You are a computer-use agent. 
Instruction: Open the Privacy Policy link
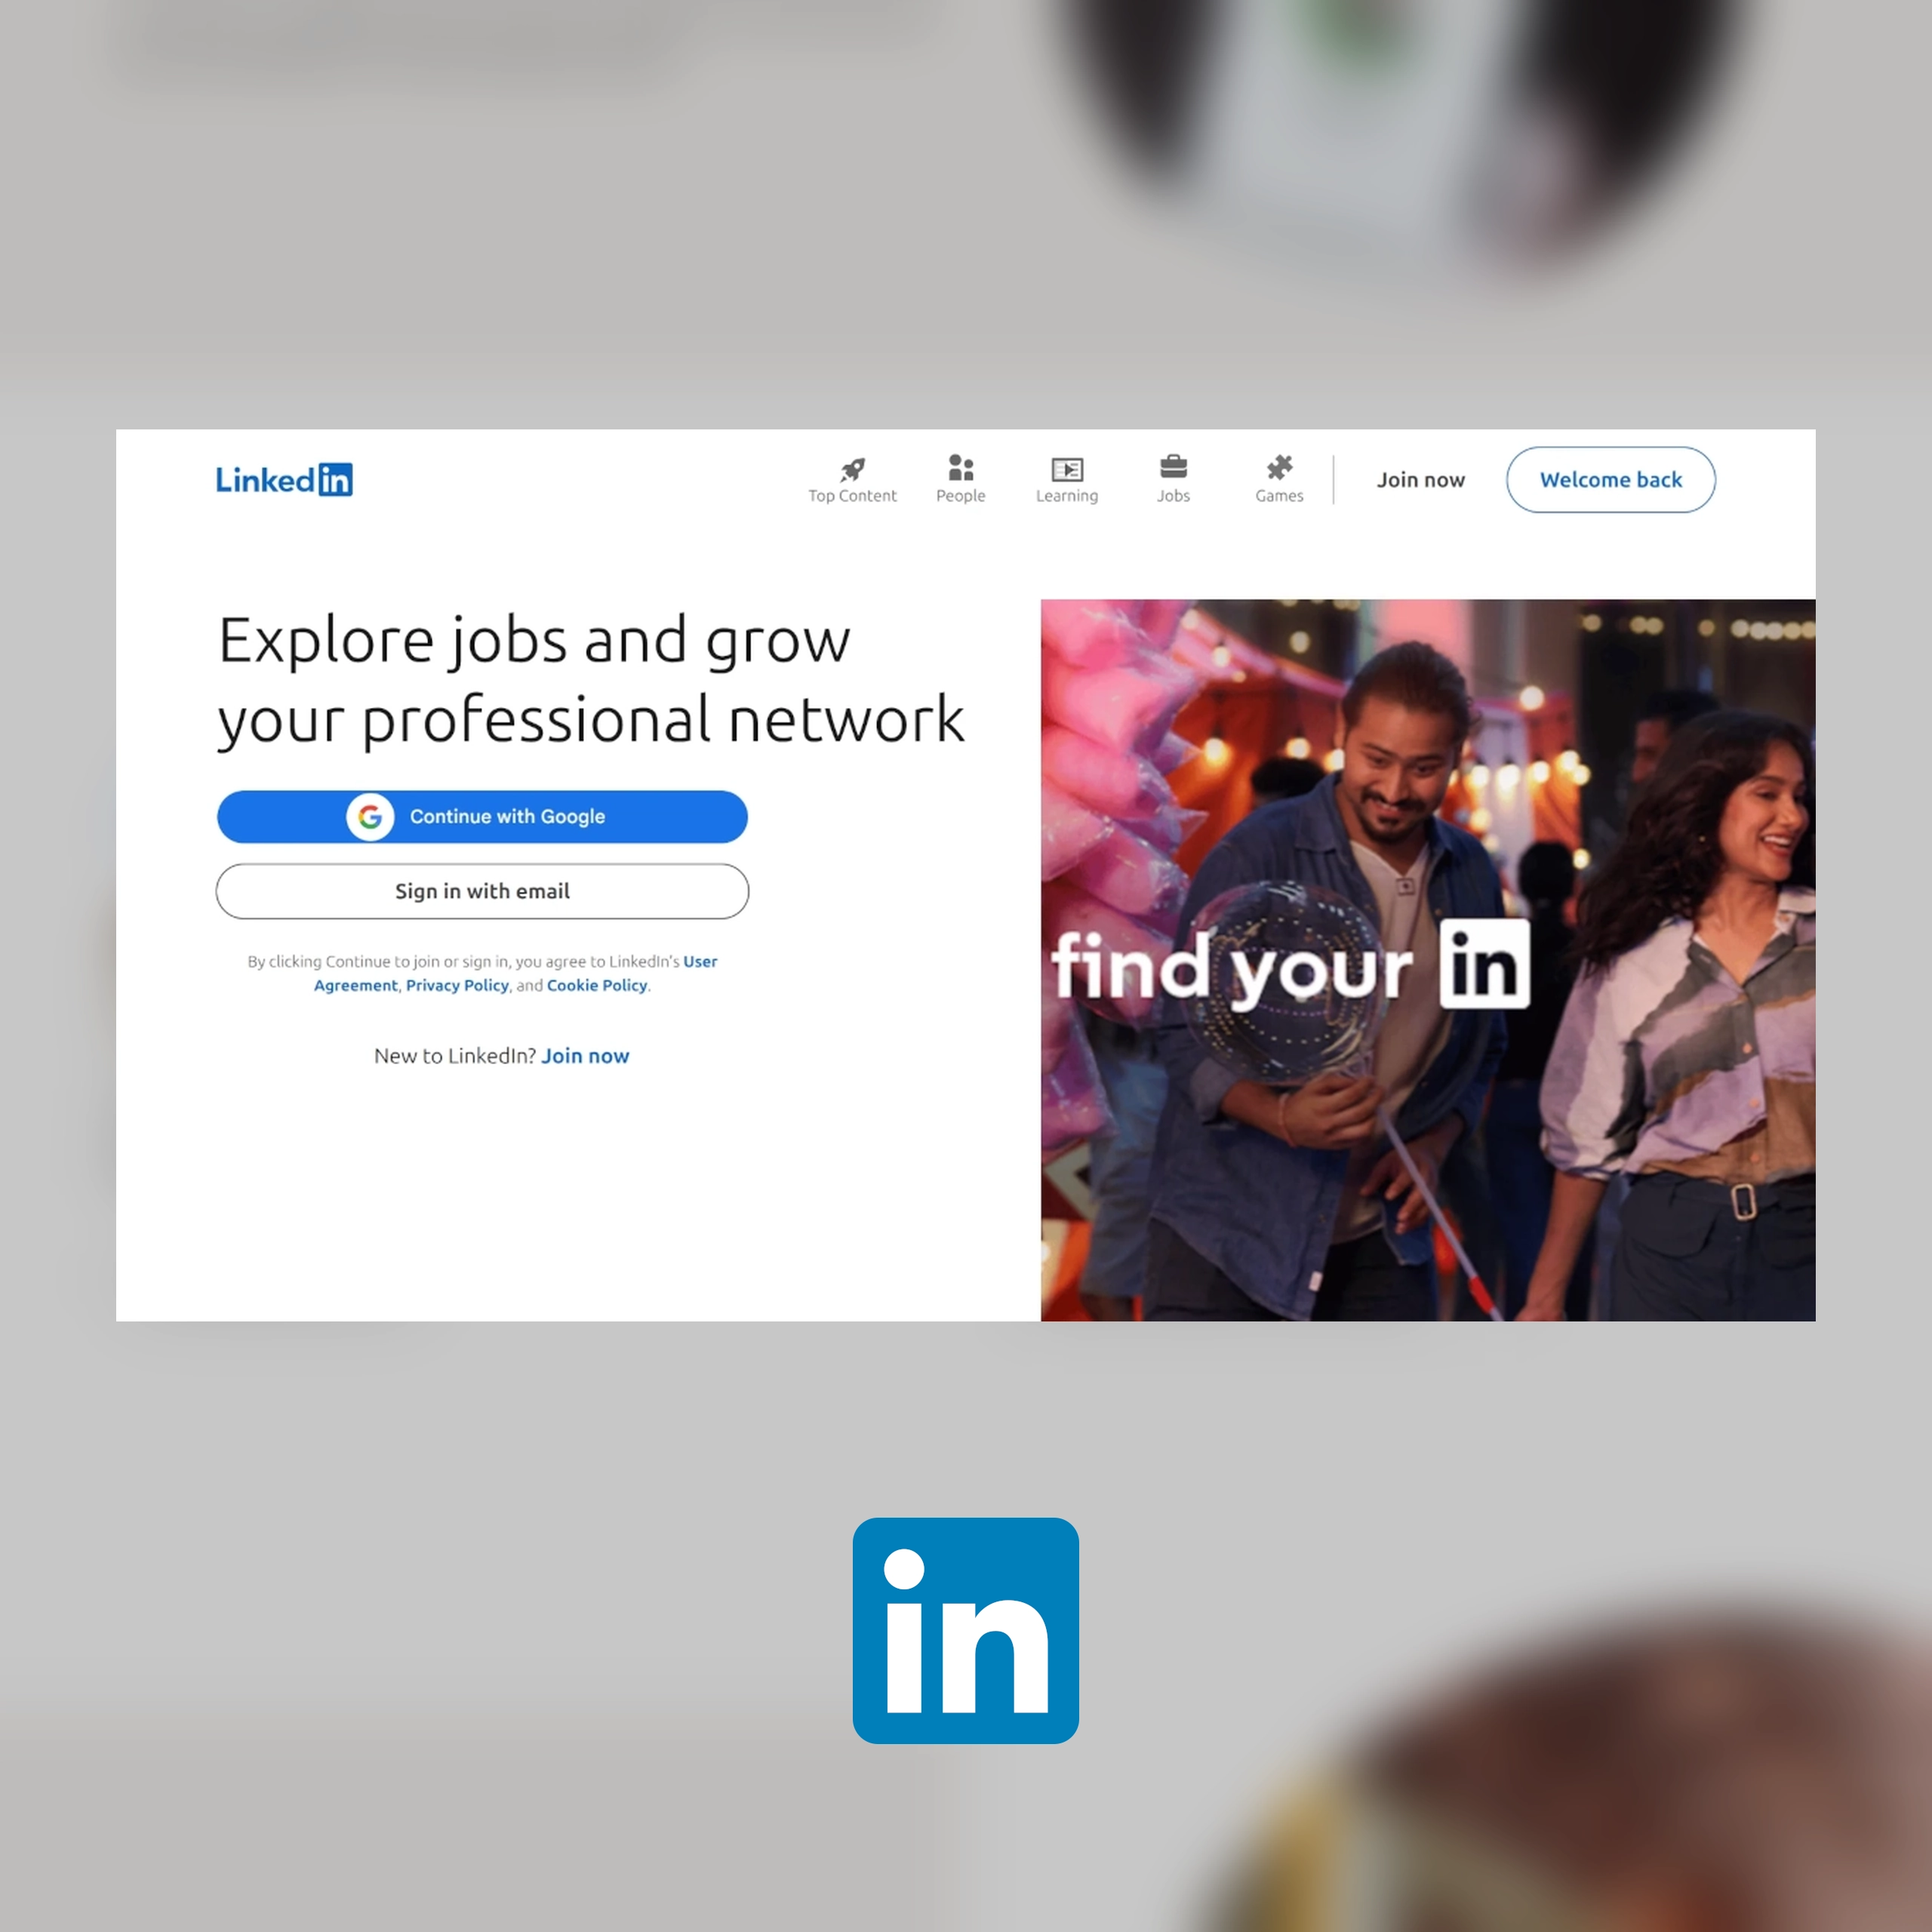pyautogui.click(x=457, y=985)
